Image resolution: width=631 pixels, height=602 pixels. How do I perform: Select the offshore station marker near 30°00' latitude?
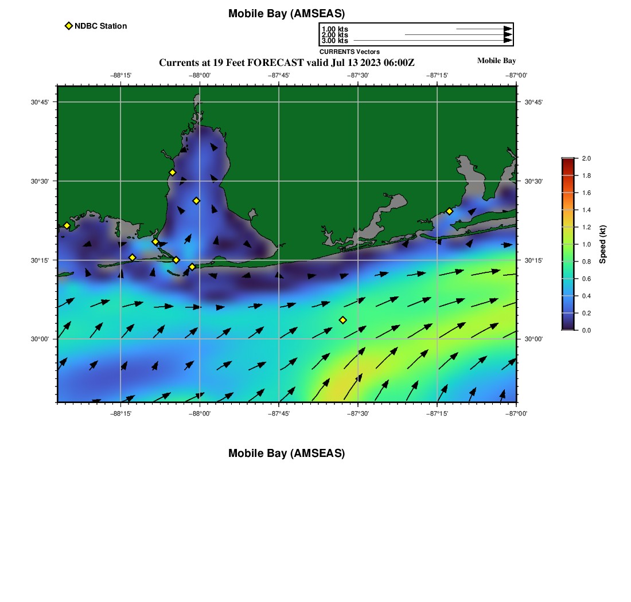[x=343, y=320]
